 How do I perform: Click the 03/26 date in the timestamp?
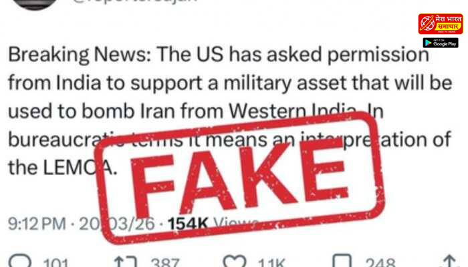tap(130, 224)
